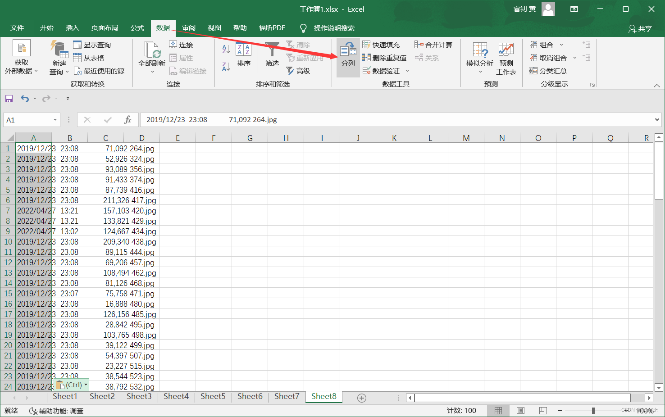The height and width of the screenshot is (417, 665).
Task: Select Remove Duplicates (删除重复值)
Action: pyautogui.click(x=384, y=58)
